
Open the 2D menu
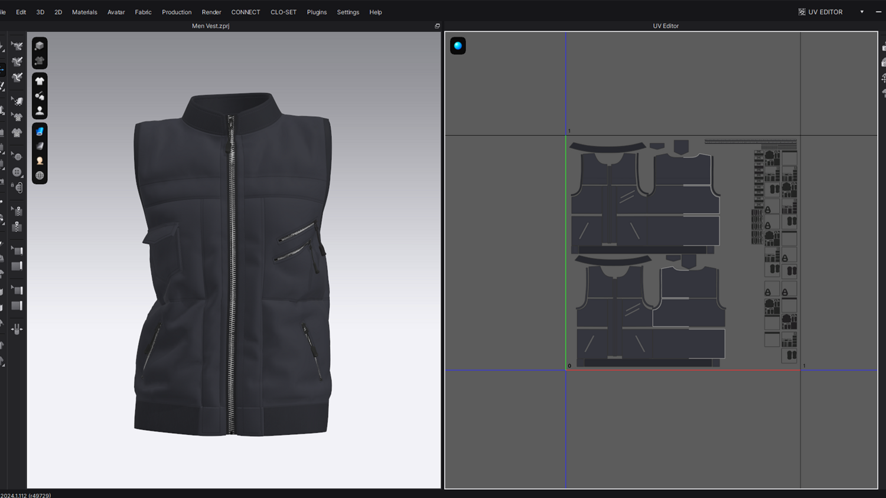[x=58, y=12]
